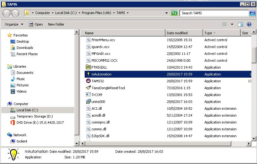Select Desktop in Favorites
The image size is (257, 164).
(23, 41)
